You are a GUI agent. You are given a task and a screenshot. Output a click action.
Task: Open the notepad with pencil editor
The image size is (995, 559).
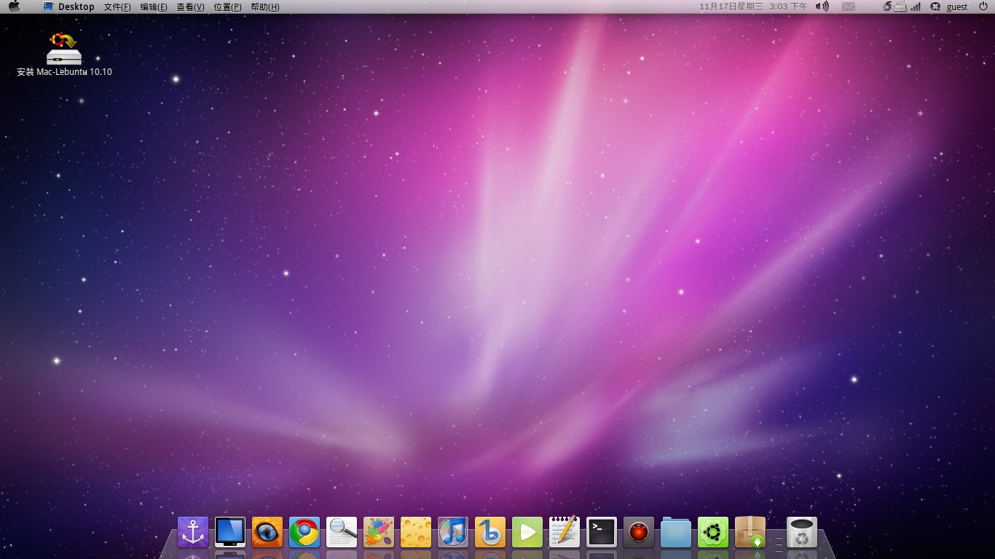(x=565, y=532)
